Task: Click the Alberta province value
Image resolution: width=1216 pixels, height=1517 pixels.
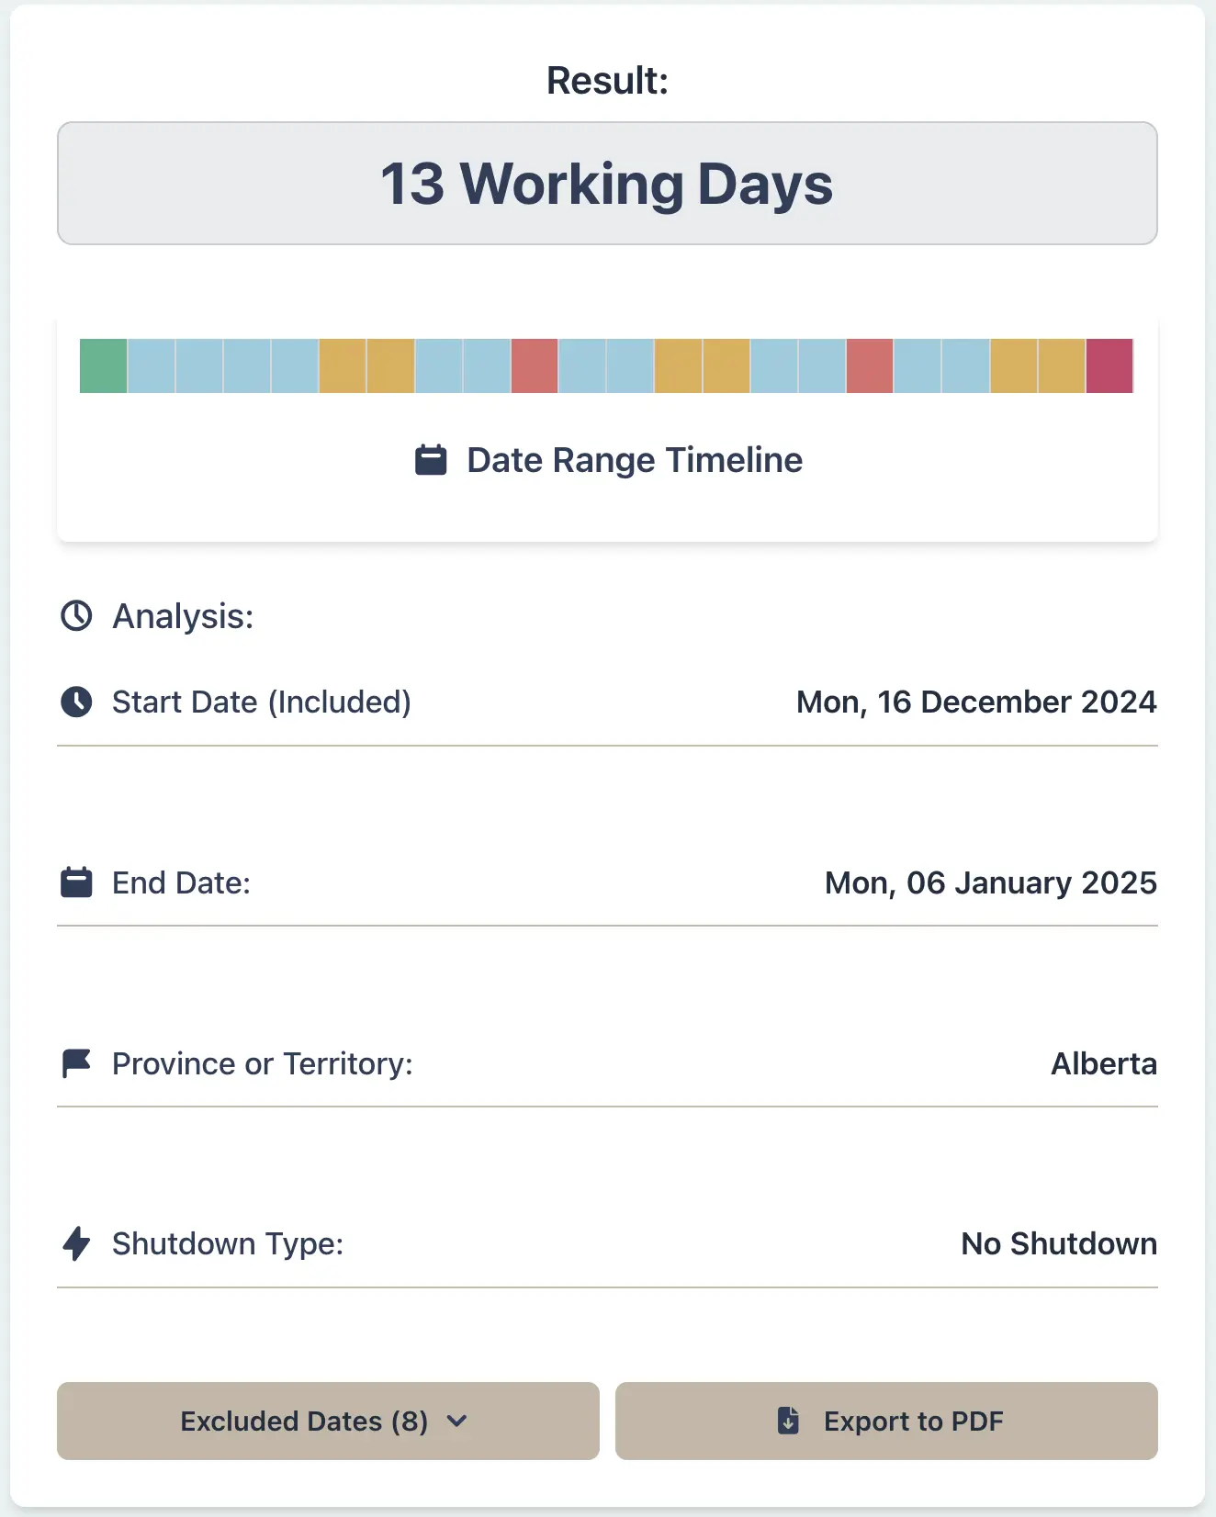Action: tap(1104, 1062)
